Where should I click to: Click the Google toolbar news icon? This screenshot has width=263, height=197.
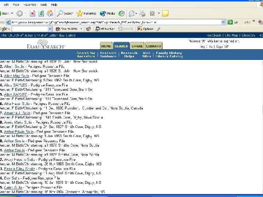point(88,29)
